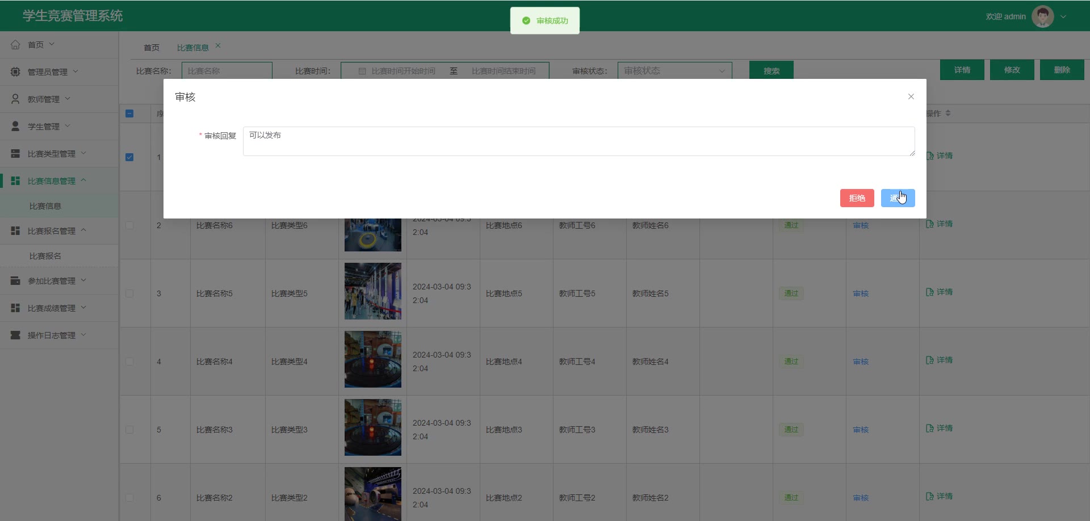
Task: Toggle the select-all checkbox in table header
Action: pos(129,114)
